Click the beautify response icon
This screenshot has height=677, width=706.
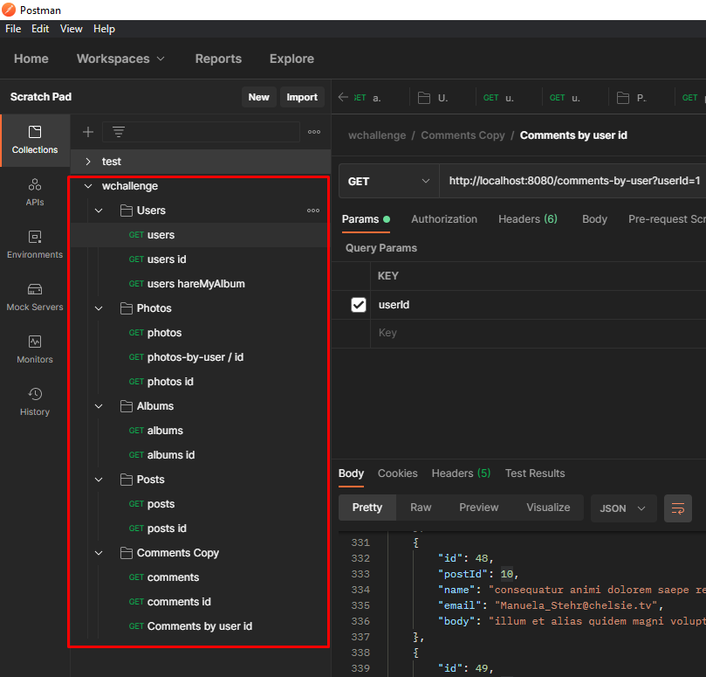678,508
